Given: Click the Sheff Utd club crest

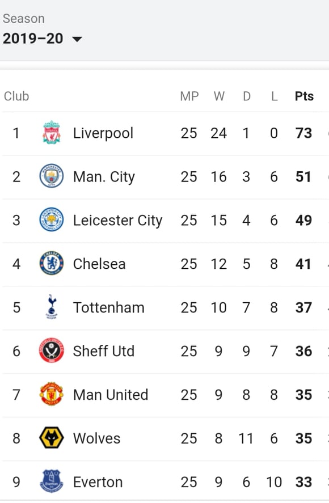Looking at the screenshot, I should [x=52, y=350].
